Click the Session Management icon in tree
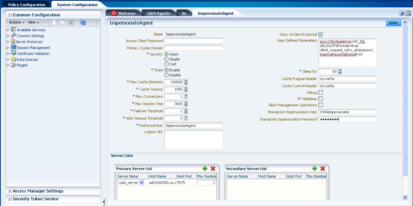This screenshot has width=413, height=206. pos(13,47)
